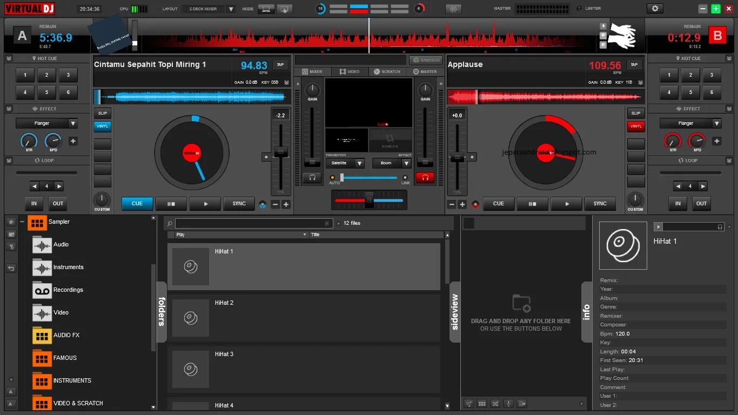This screenshot has height=415, width=738.
Task: Click the back arrow icon in browser sidebar
Action: [x=11, y=269]
